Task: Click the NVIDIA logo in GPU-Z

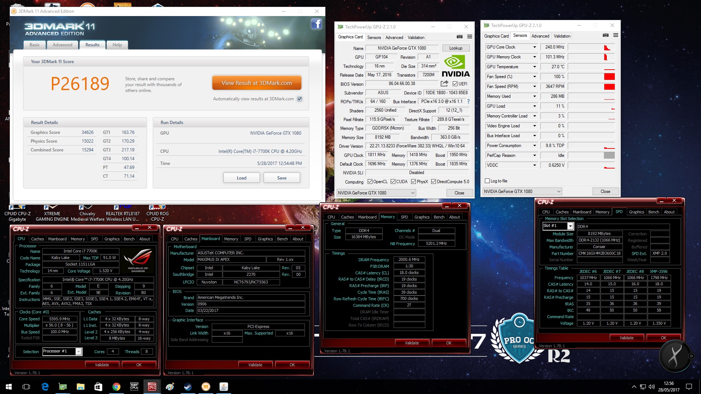Action: [456, 66]
